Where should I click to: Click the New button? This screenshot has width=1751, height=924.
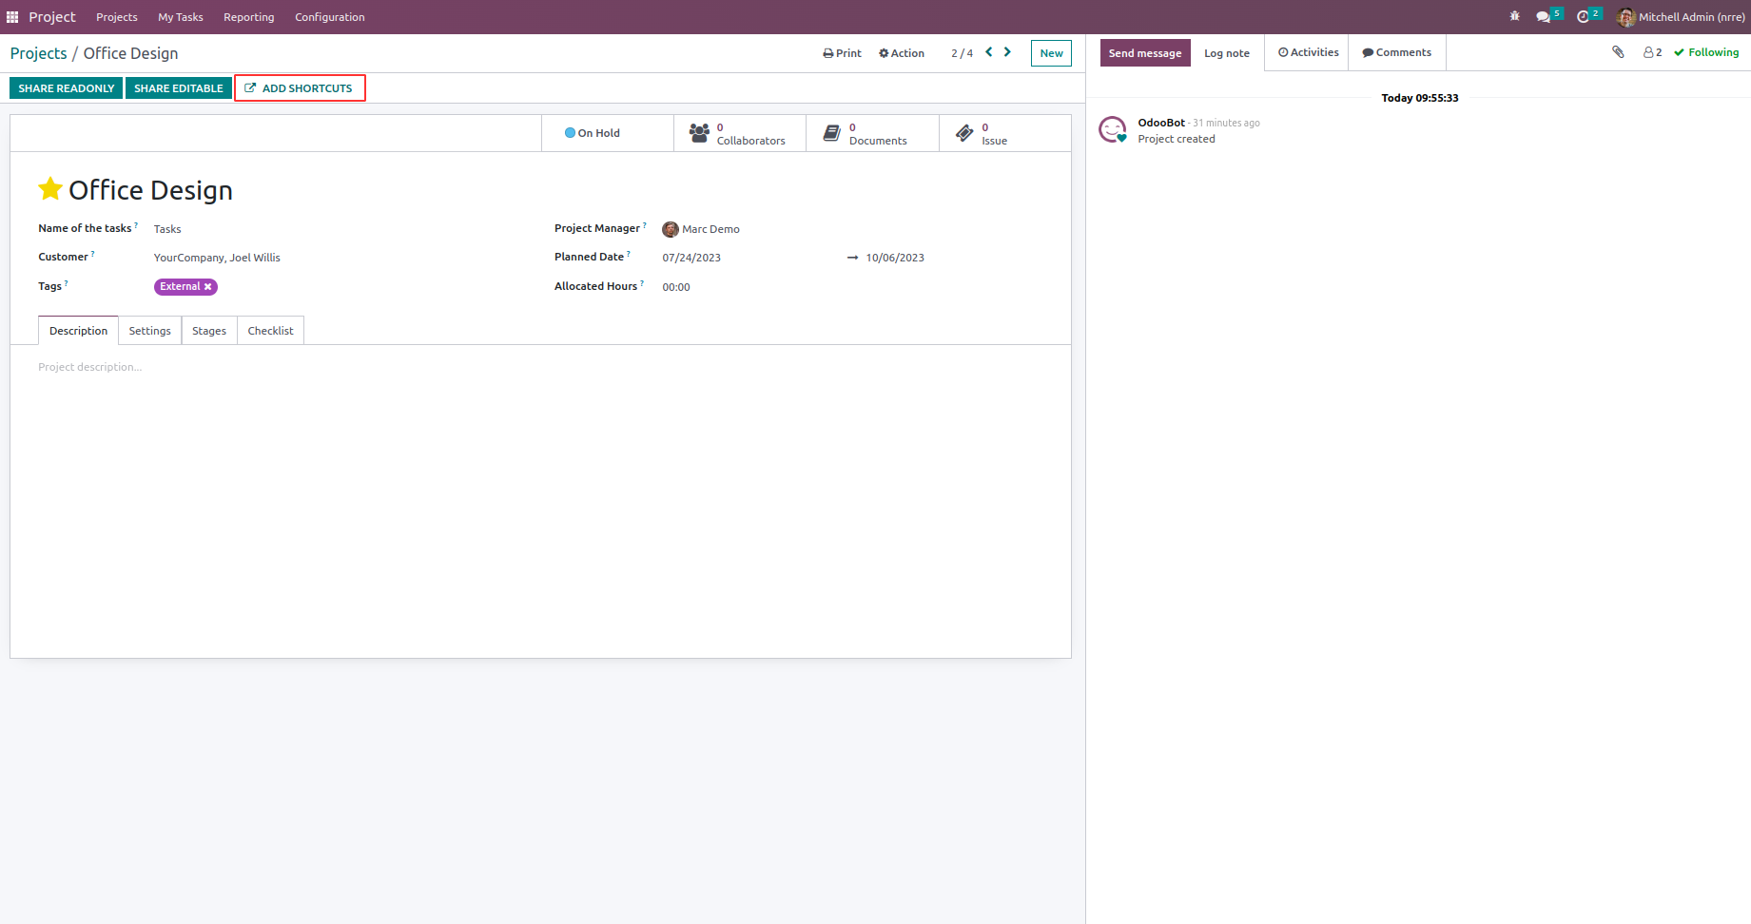(1051, 53)
